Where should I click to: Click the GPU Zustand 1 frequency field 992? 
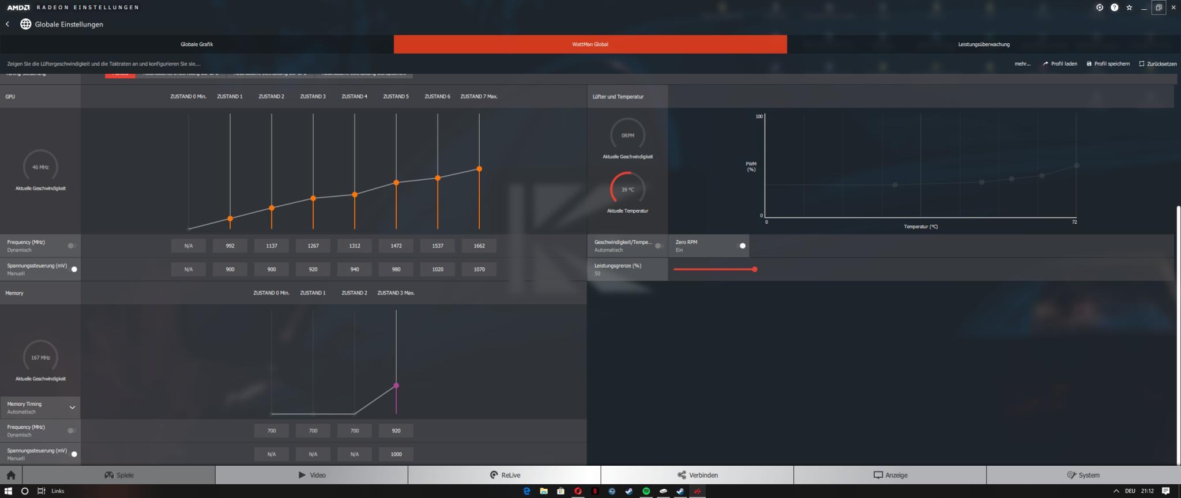pyautogui.click(x=230, y=246)
